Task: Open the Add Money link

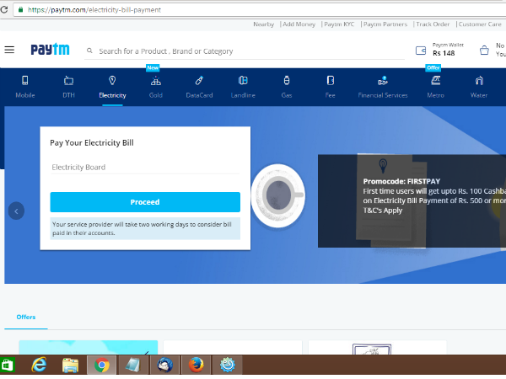Action: [x=298, y=24]
